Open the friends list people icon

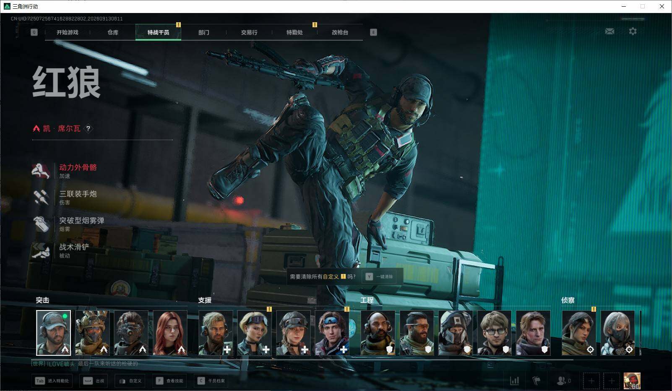[561, 381]
